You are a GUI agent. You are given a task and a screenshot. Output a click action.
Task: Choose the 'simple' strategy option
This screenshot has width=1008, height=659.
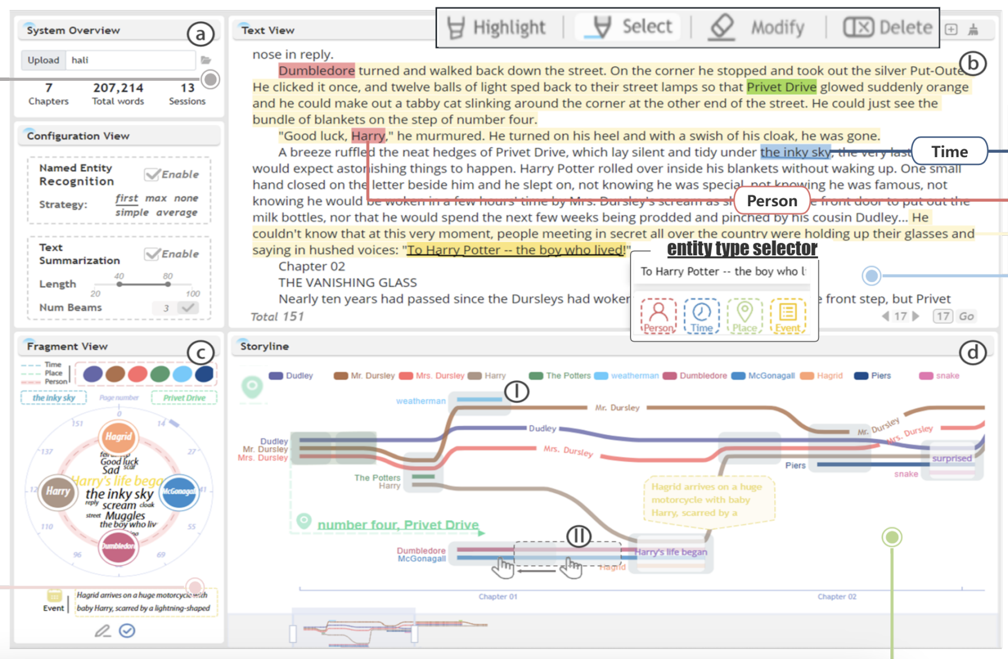click(132, 212)
